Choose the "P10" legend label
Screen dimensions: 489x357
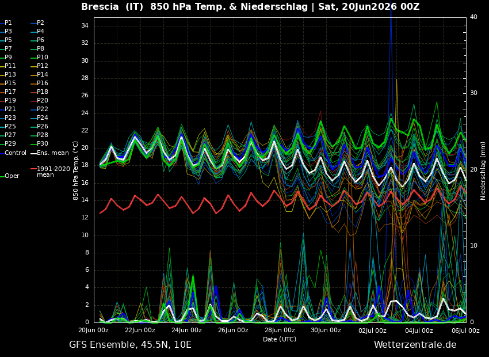tap(43, 57)
